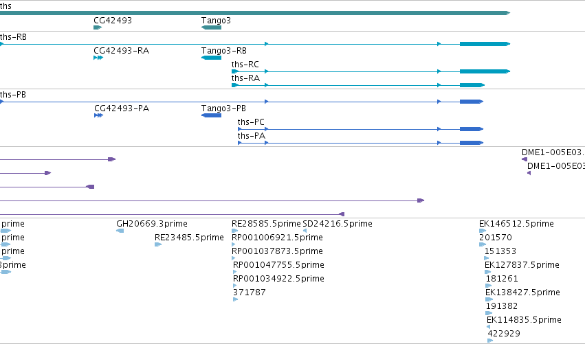Click the EK146512.5prime EST arrow
This screenshot has height=344, width=585.
(x=483, y=231)
